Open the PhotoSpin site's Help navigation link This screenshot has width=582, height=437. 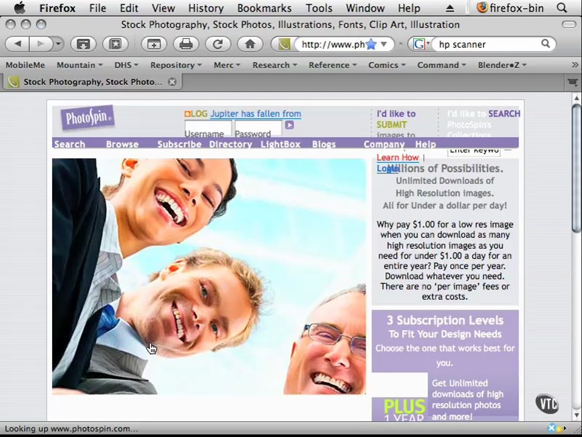(x=425, y=144)
